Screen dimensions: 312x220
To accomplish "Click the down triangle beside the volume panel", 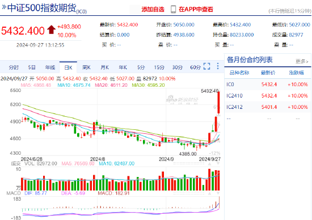I will pos(218,164).
